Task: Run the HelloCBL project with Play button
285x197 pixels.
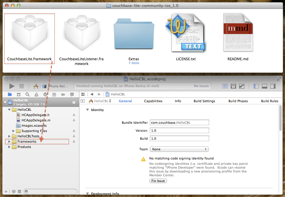Action: (12, 86)
